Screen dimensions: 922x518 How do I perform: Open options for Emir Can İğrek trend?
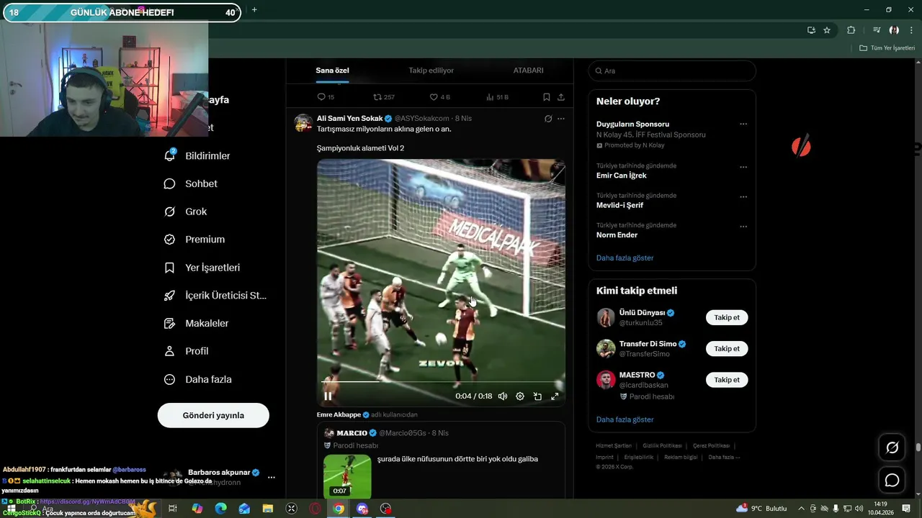[743, 167]
